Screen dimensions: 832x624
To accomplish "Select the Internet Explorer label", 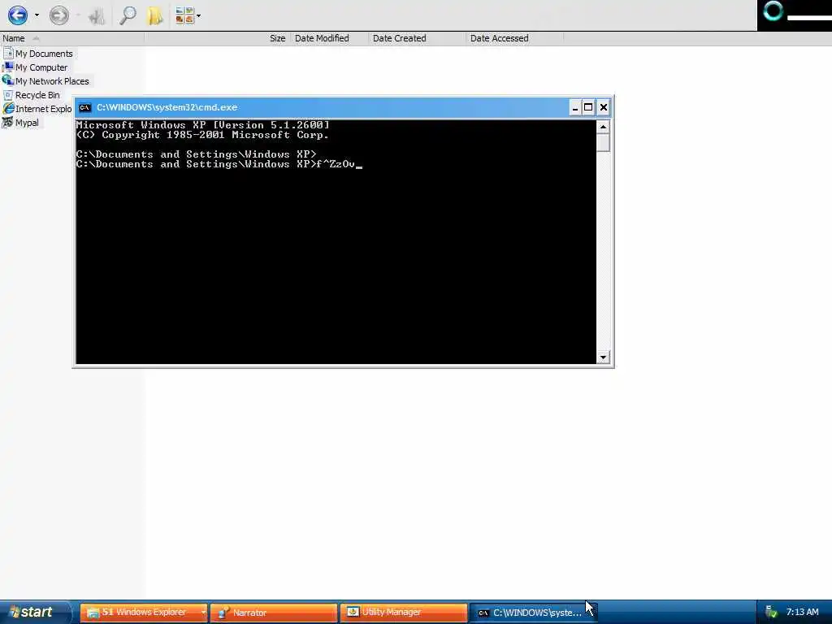I will coord(44,109).
